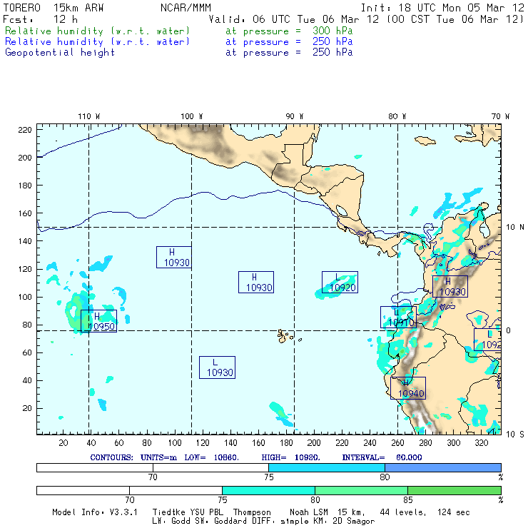Click the '85' label under the lower colorbar

(408, 499)
